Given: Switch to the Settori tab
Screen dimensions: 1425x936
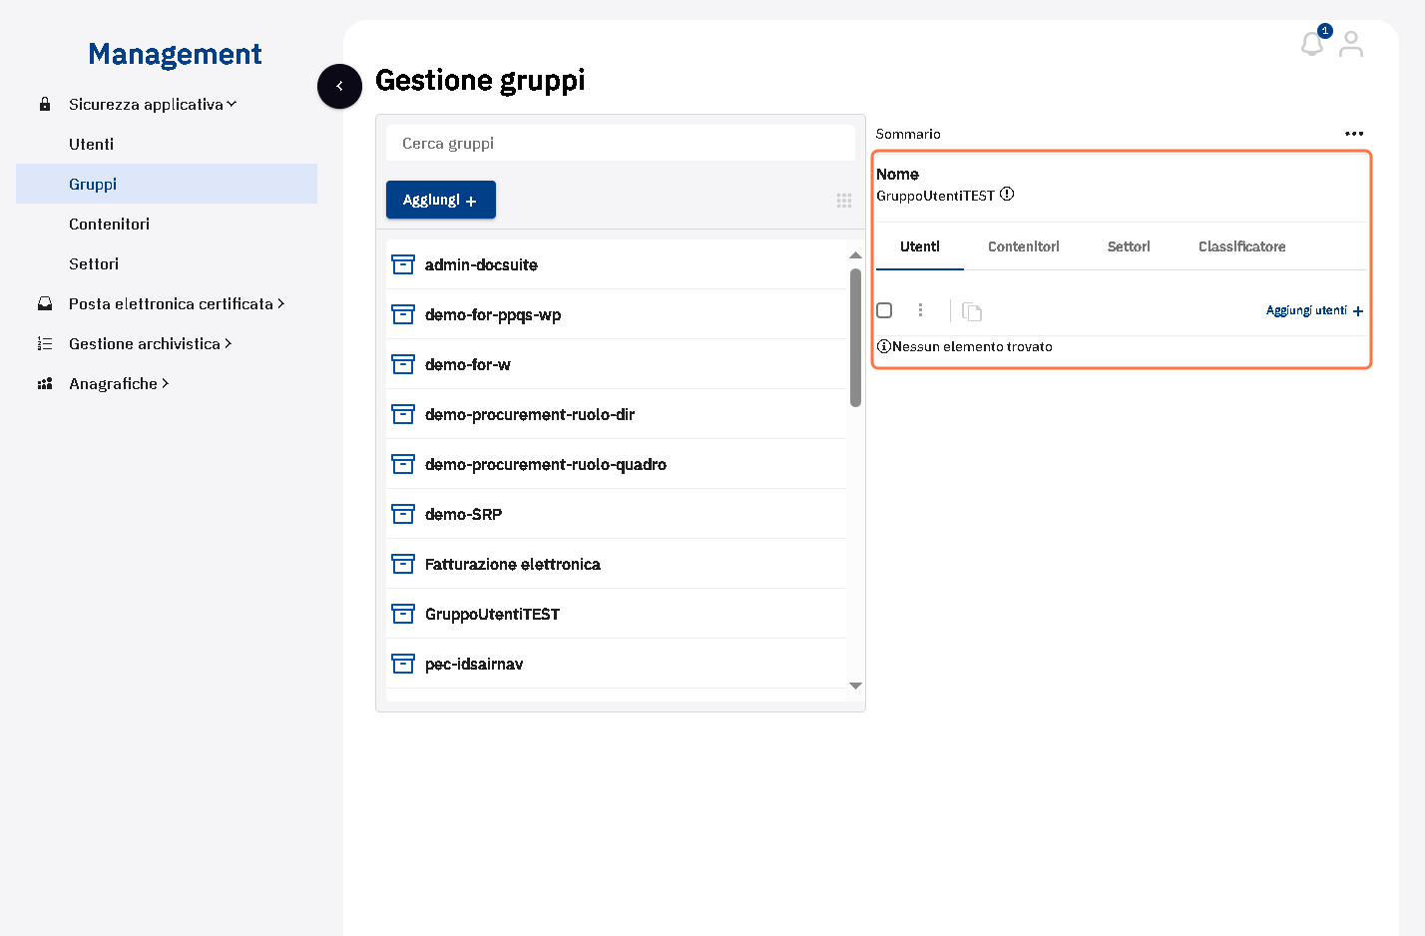Looking at the screenshot, I should [1129, 246].
